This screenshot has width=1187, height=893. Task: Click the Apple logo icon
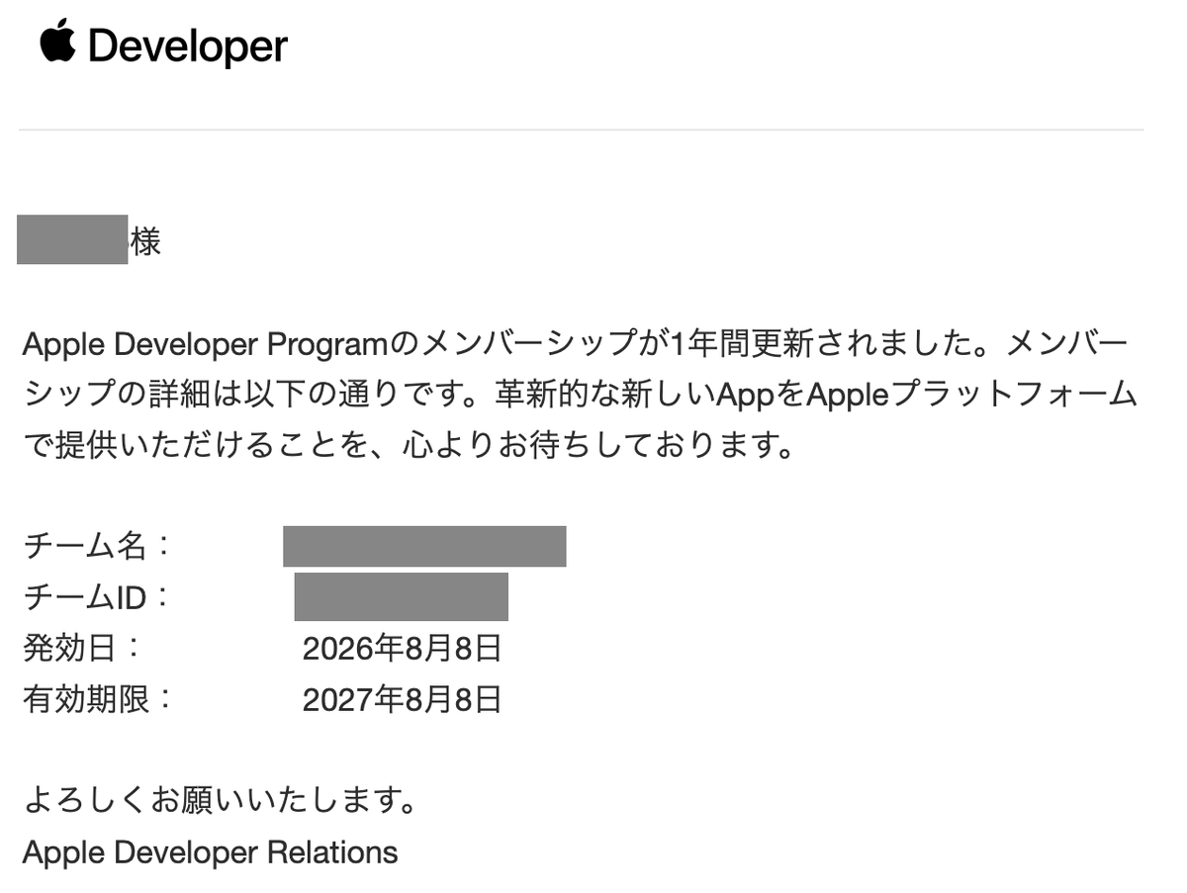[58, 41]
